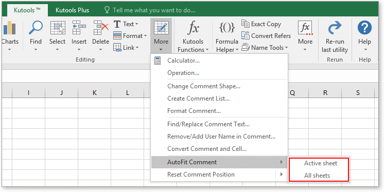This screenshot has width=385, height=193.
Task: Choose Calculator... from the menu
Action: click(x=219, y=61)
